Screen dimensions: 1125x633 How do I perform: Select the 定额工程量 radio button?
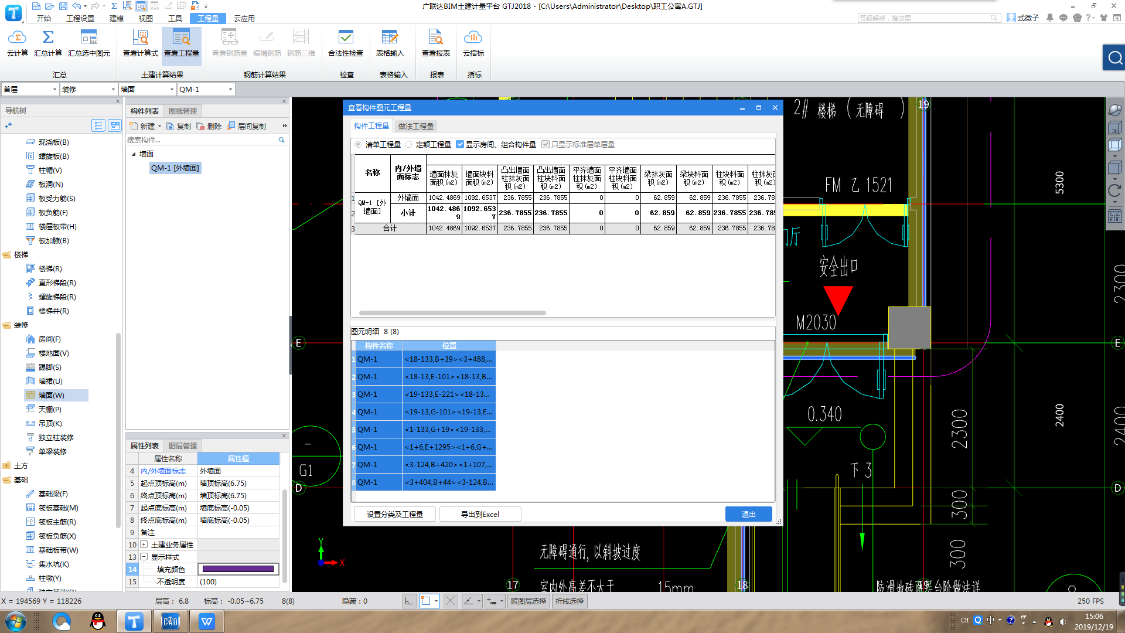408,144
